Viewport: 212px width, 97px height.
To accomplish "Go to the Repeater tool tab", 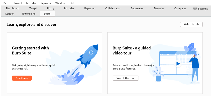I will [90, 8].
